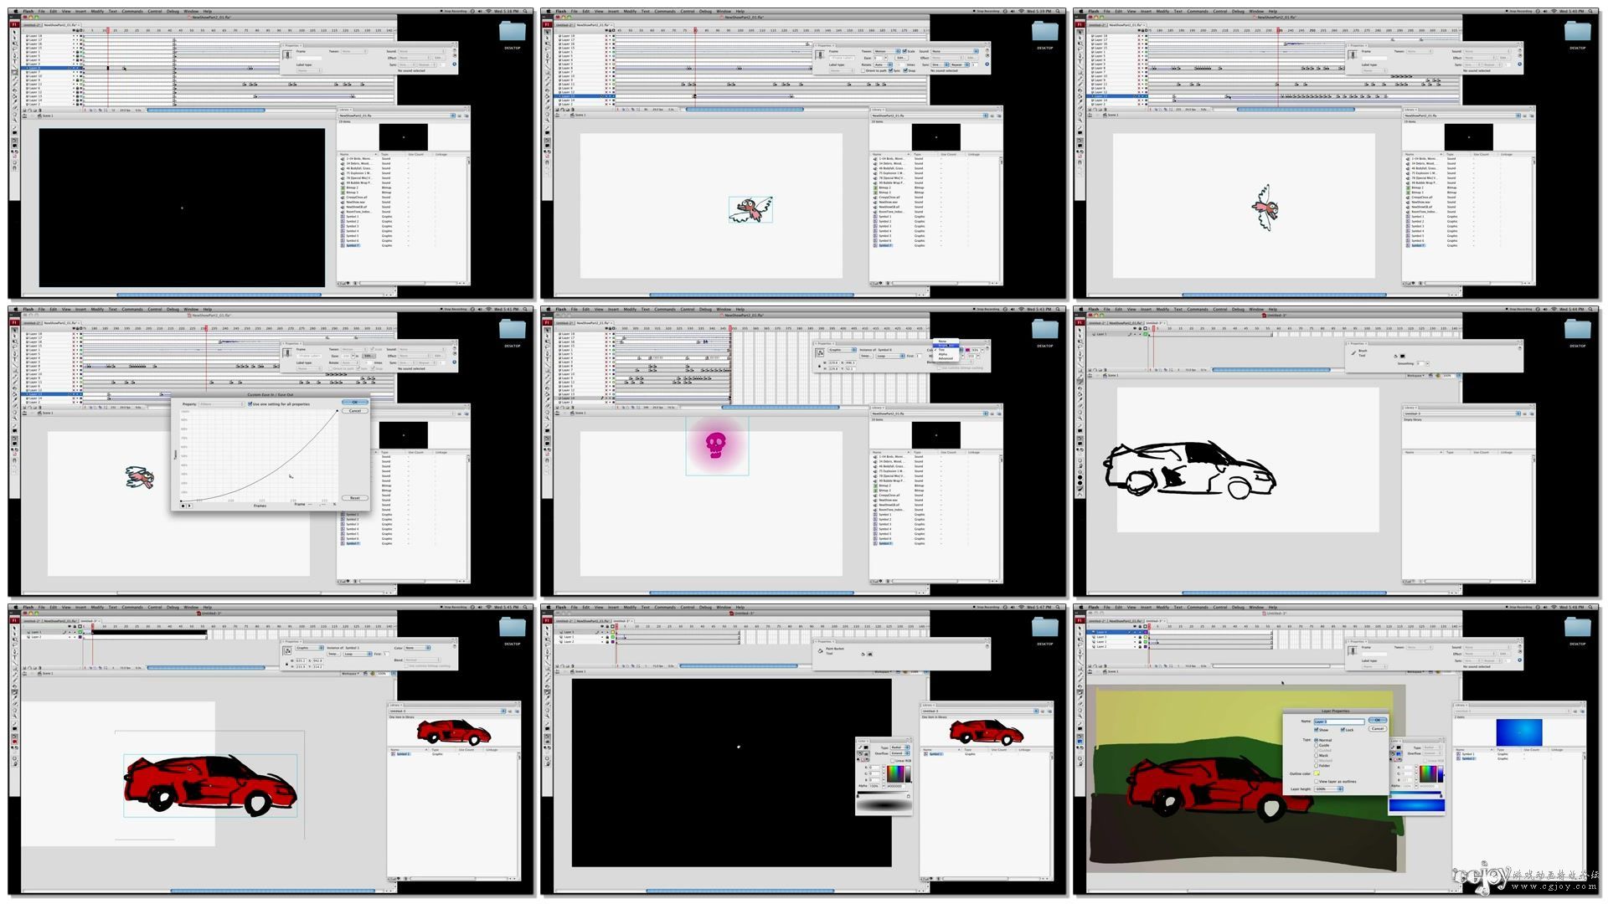Image resolution: width=1608 pixels, height=904 pixels.
Task: Select the Hand tool in the Paint Bucket screenshot
Action: pyautogui.click(x=547, y=710)
